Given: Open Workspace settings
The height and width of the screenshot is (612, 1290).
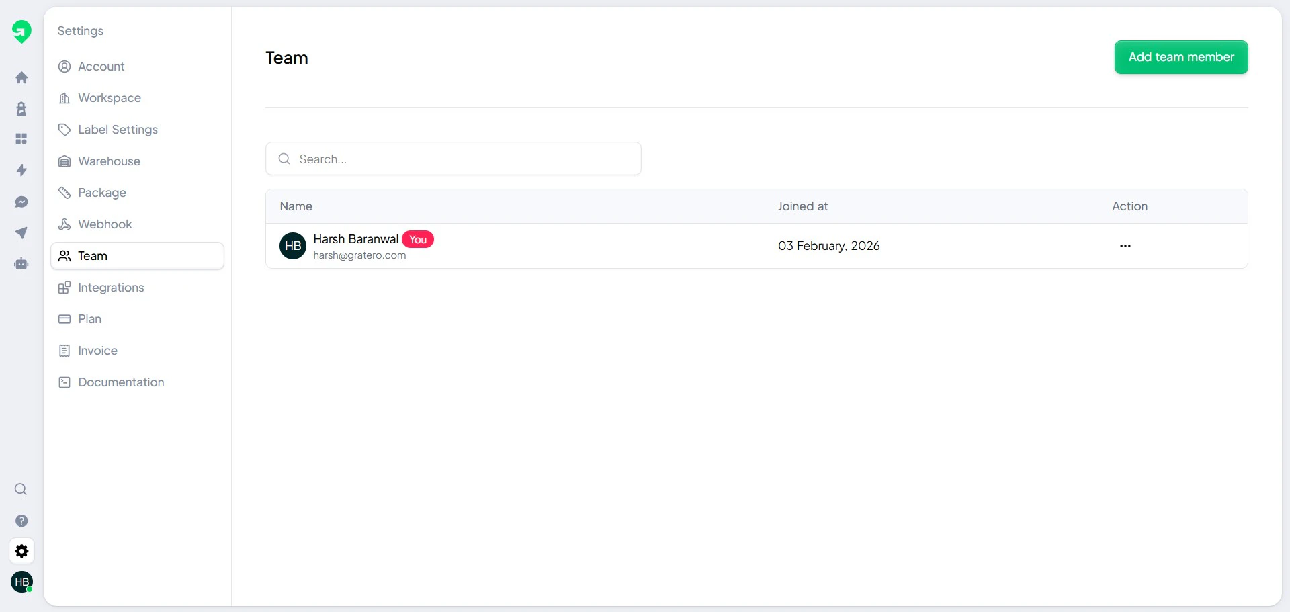Looking at the screenshot, I should pos(137,98).
